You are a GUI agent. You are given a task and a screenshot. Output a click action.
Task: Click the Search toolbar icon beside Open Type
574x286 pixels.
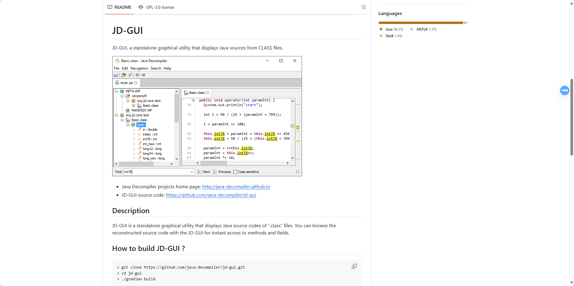click(130, 75)
